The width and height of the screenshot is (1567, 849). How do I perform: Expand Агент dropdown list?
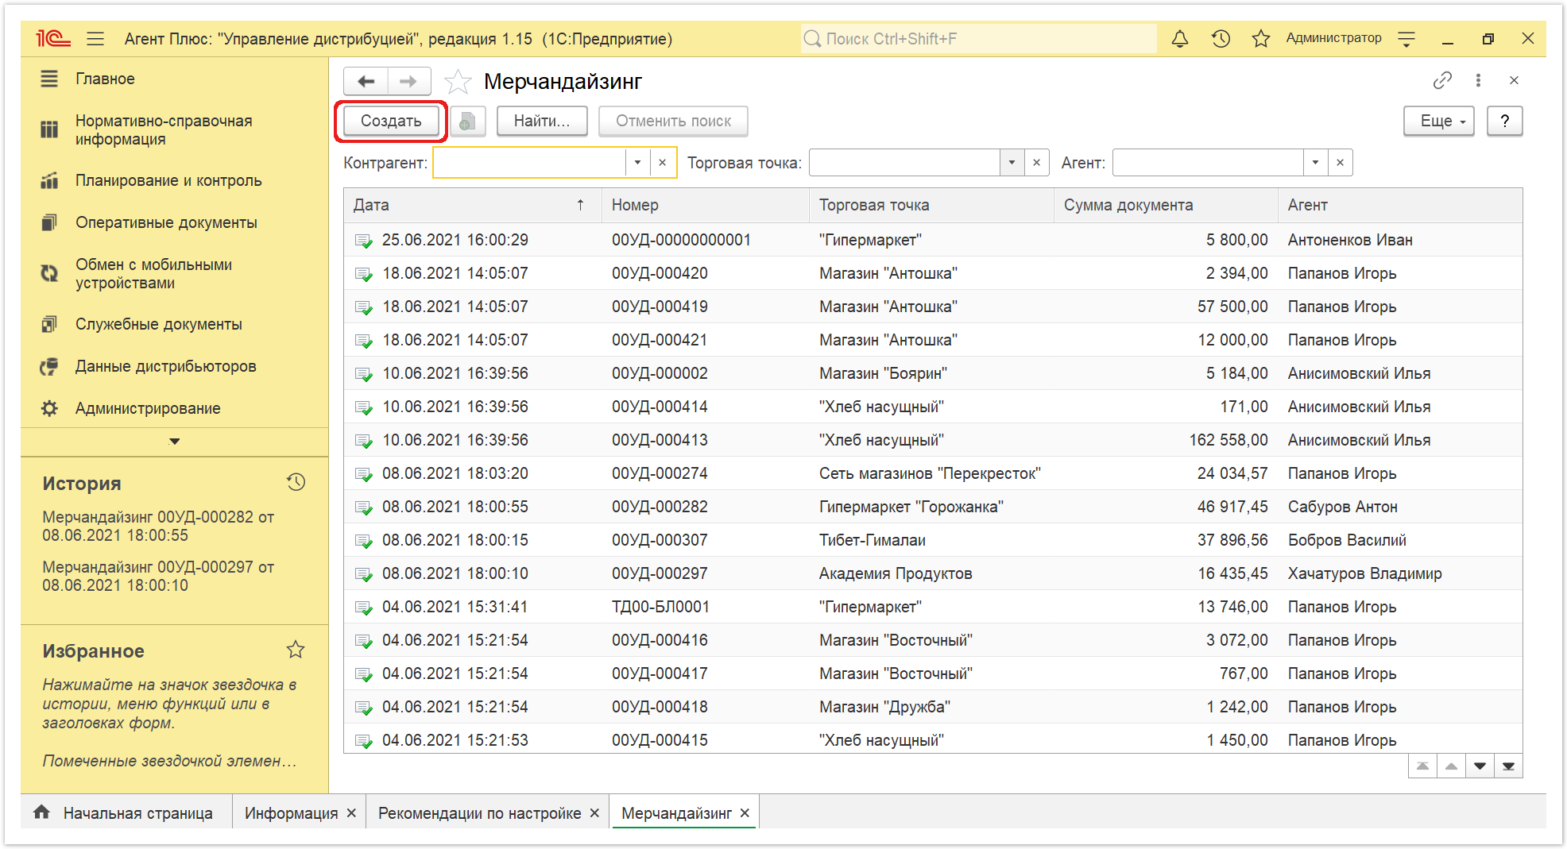1315,163
